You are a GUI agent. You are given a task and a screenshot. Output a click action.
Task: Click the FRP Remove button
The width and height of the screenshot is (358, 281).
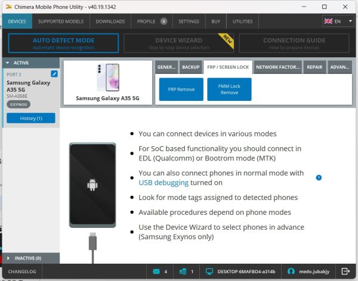[181, 89]
